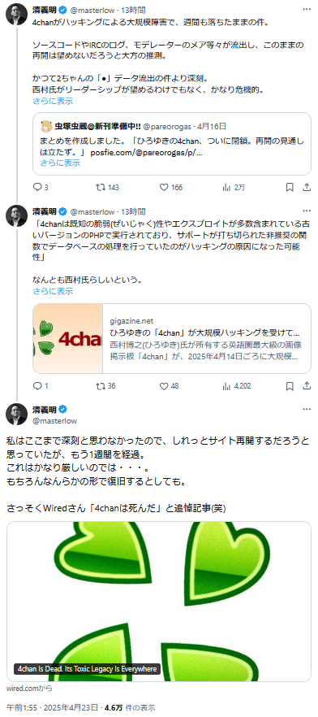318x717 pixels.
Task: Expand quoted tweet's さらに表示 link
Action: pos(60,163)
